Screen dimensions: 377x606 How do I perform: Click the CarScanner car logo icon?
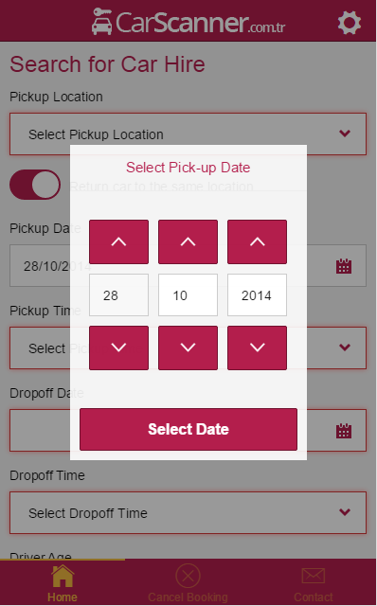[102, 22]
